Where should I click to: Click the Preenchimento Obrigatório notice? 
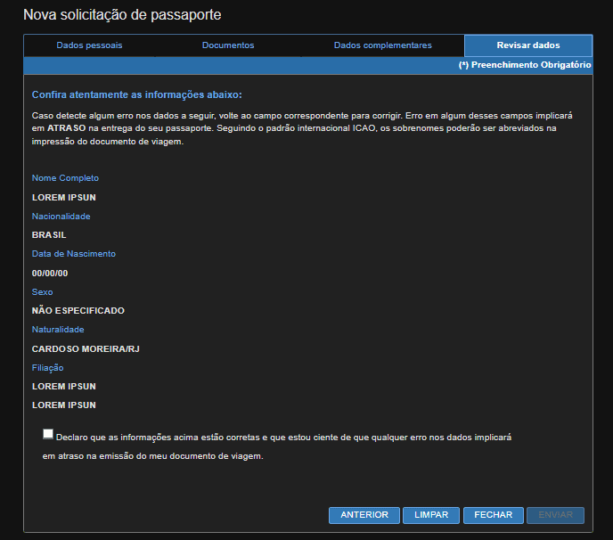[x=525, y=66]
